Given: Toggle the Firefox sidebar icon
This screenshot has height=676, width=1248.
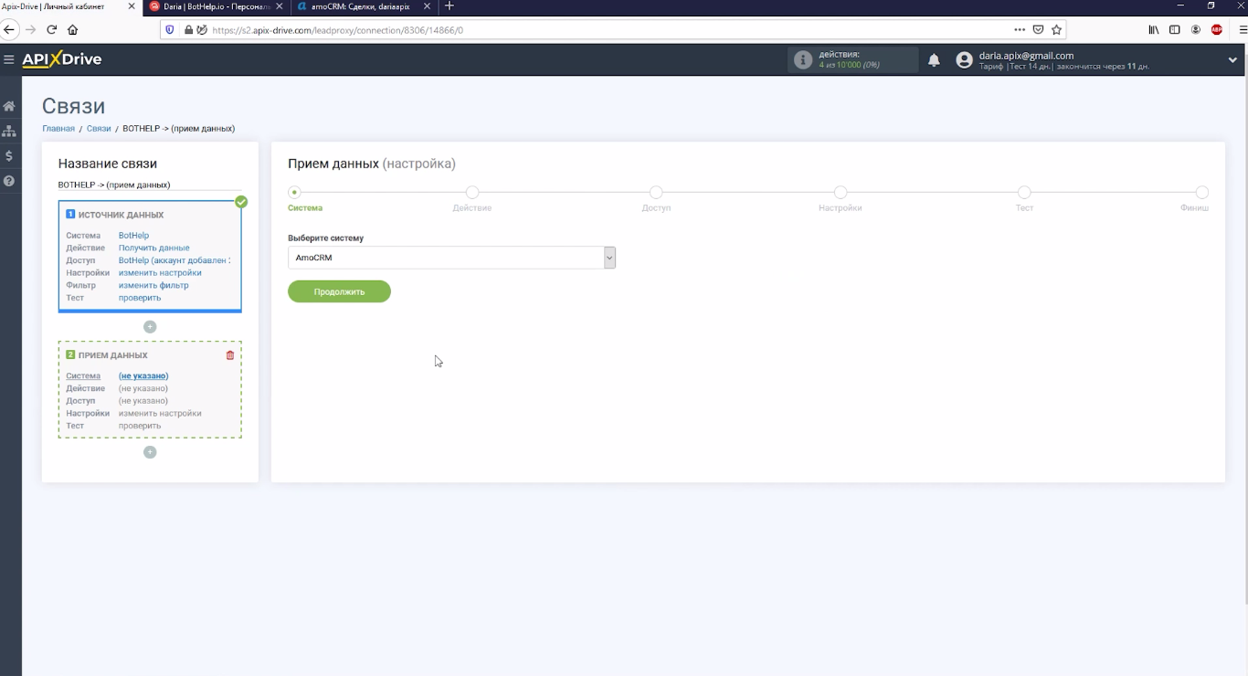Looking at the screenshot, I should 1175,29.
